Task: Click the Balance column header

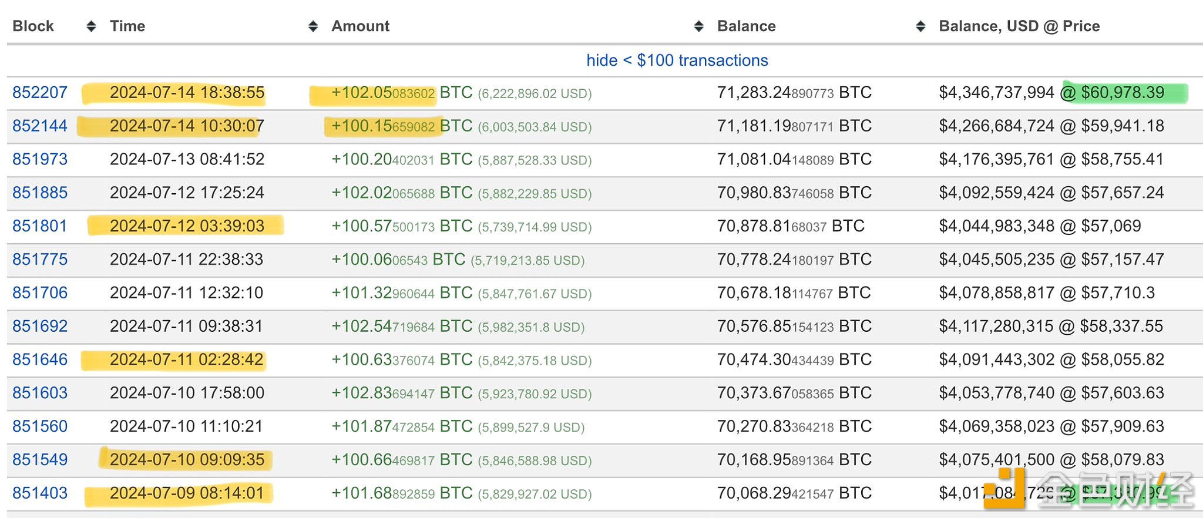Action: [x=746, y=26]
